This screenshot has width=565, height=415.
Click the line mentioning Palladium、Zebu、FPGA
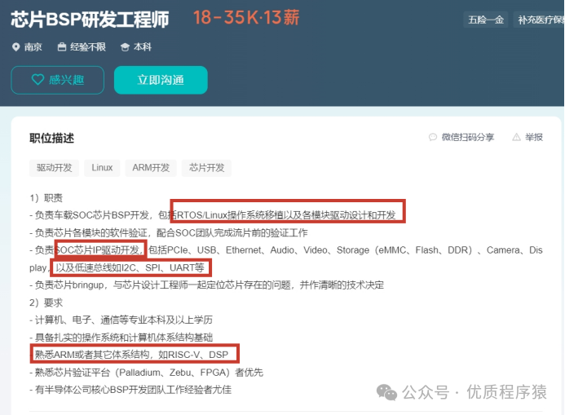click(146, 373)
